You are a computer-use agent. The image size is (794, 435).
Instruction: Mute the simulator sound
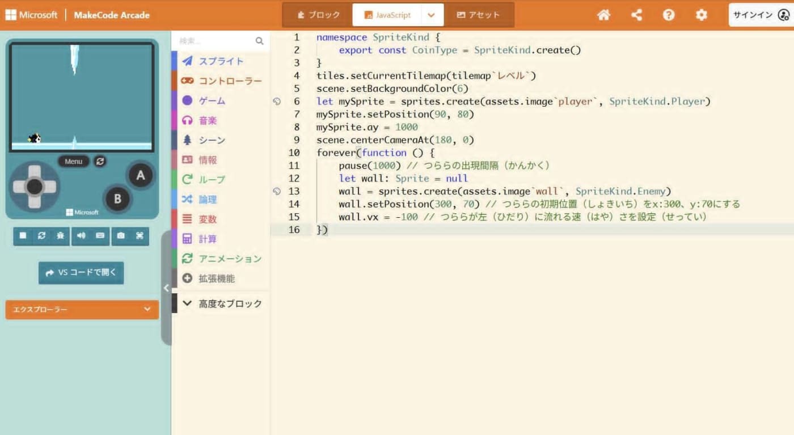[x=81, y=236]
